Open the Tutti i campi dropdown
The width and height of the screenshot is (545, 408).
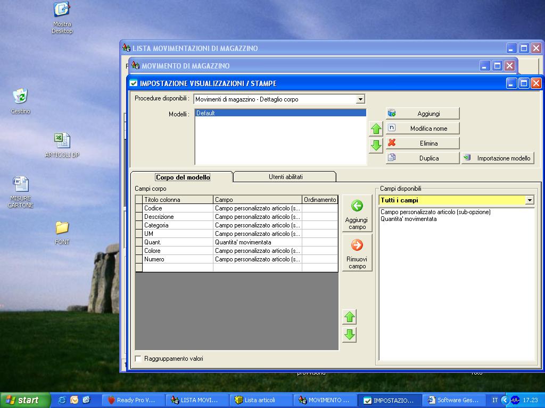click(530, 200)
